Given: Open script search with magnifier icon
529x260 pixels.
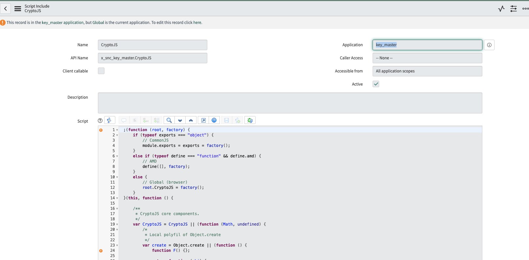Looking at the screenshot, I should tap(169, 120).
